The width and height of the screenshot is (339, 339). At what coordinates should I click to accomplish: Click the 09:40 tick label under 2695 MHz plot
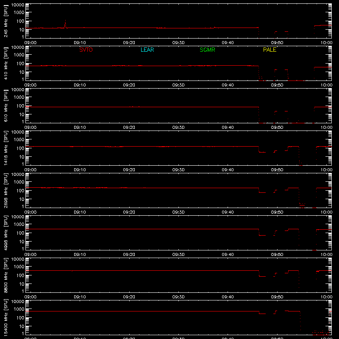click(x=228, y=212)
